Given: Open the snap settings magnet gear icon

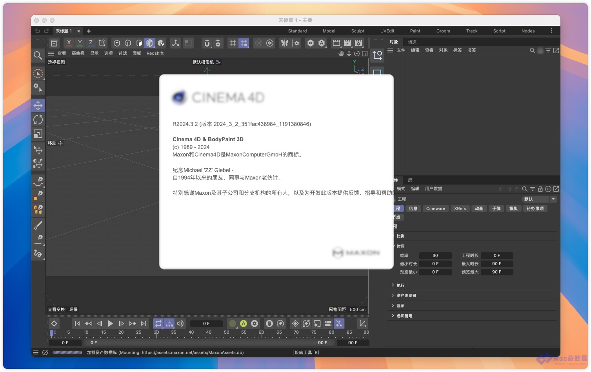Looking at the screenshot, I should coord(218,43).
